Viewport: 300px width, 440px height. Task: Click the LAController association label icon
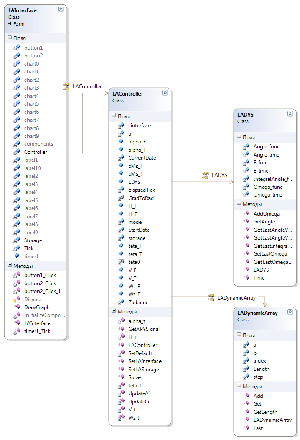[x=66, y=87]
